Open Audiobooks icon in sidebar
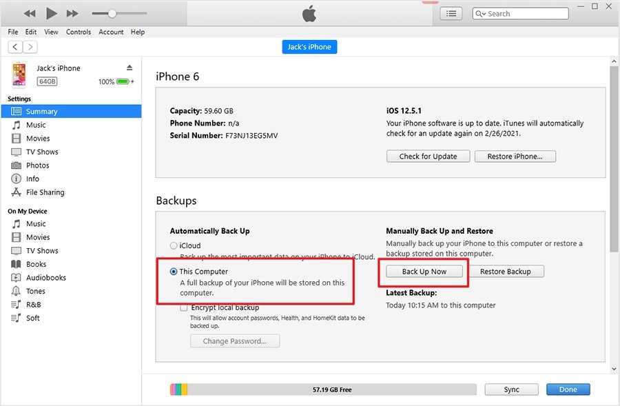Viewport: 620px width, 406px height. (x=16, y=278)
